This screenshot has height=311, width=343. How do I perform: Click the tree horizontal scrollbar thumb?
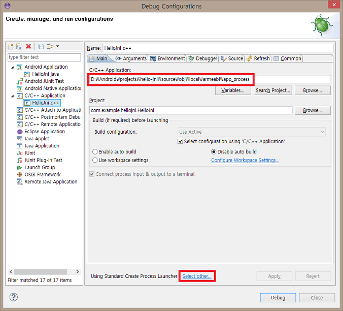(41, 271)
